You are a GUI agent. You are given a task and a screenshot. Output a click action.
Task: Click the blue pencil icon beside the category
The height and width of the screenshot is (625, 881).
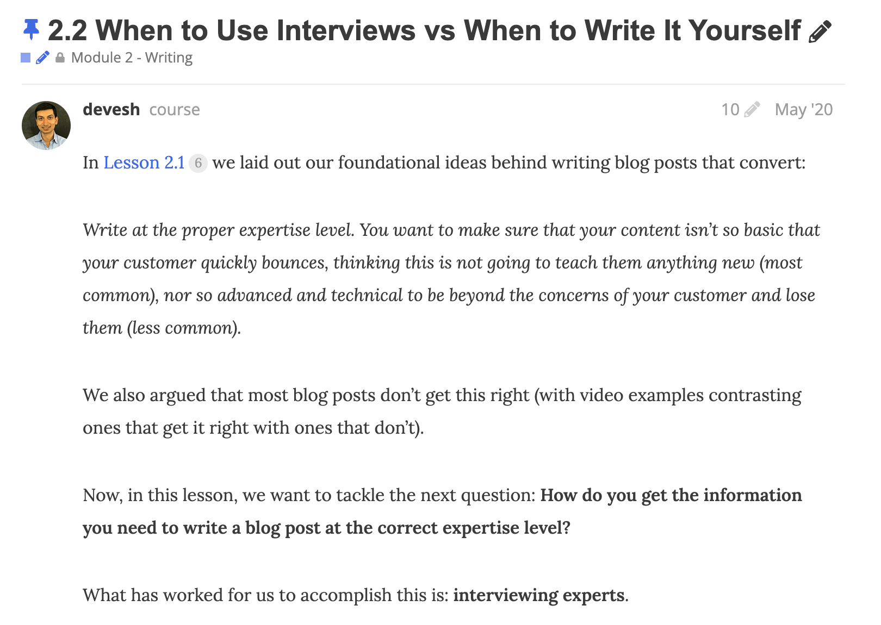(x=43, y=57)
